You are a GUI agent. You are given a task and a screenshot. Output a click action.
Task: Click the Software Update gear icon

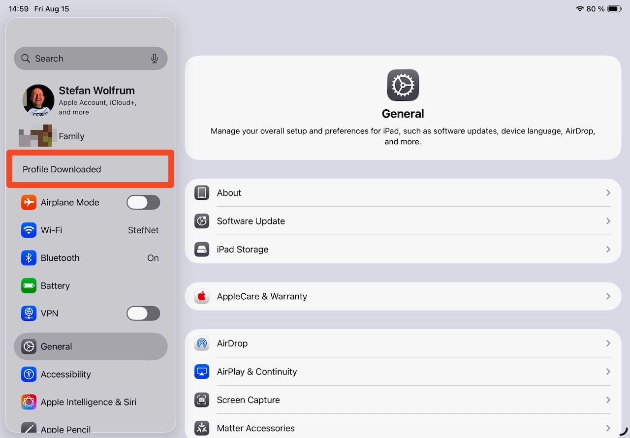pos(202,221)
